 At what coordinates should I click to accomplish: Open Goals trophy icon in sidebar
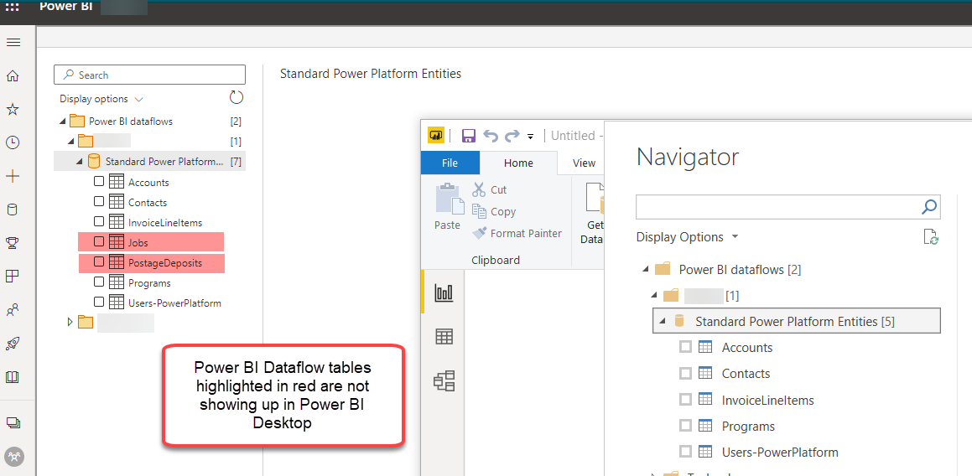pos(13,243)
